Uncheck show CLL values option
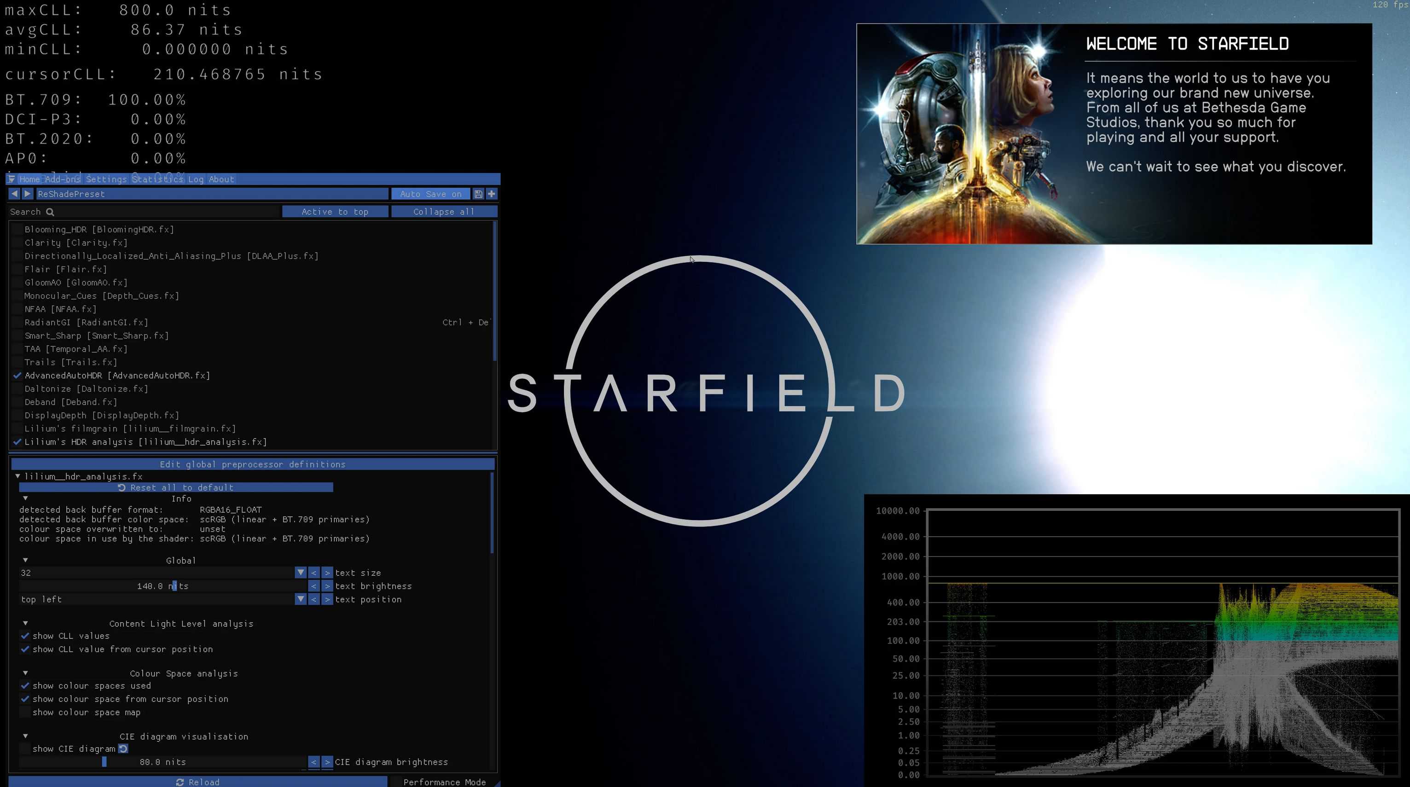The width and height of the screenshot is (1410, 787). [25, 636]
